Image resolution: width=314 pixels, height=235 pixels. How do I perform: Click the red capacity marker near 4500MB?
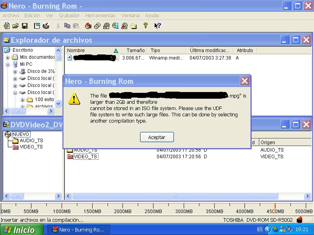(x=275, y=208)
